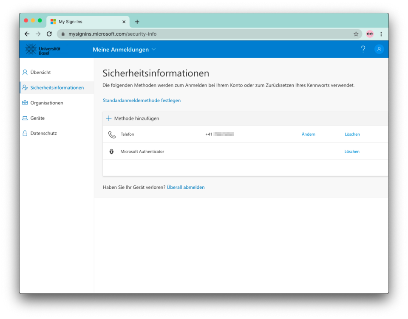This screenshot has height=319, width=408.
Task: Click Ändern for the Telefon method
Action: (x=308, y=134)
